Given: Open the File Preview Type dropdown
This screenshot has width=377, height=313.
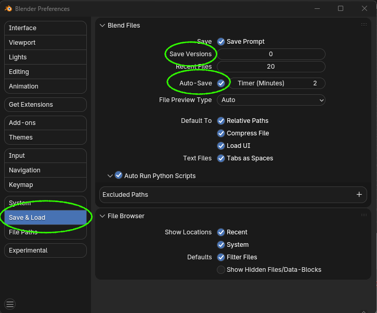Looking at the screenshot, I should pos(271,100).
